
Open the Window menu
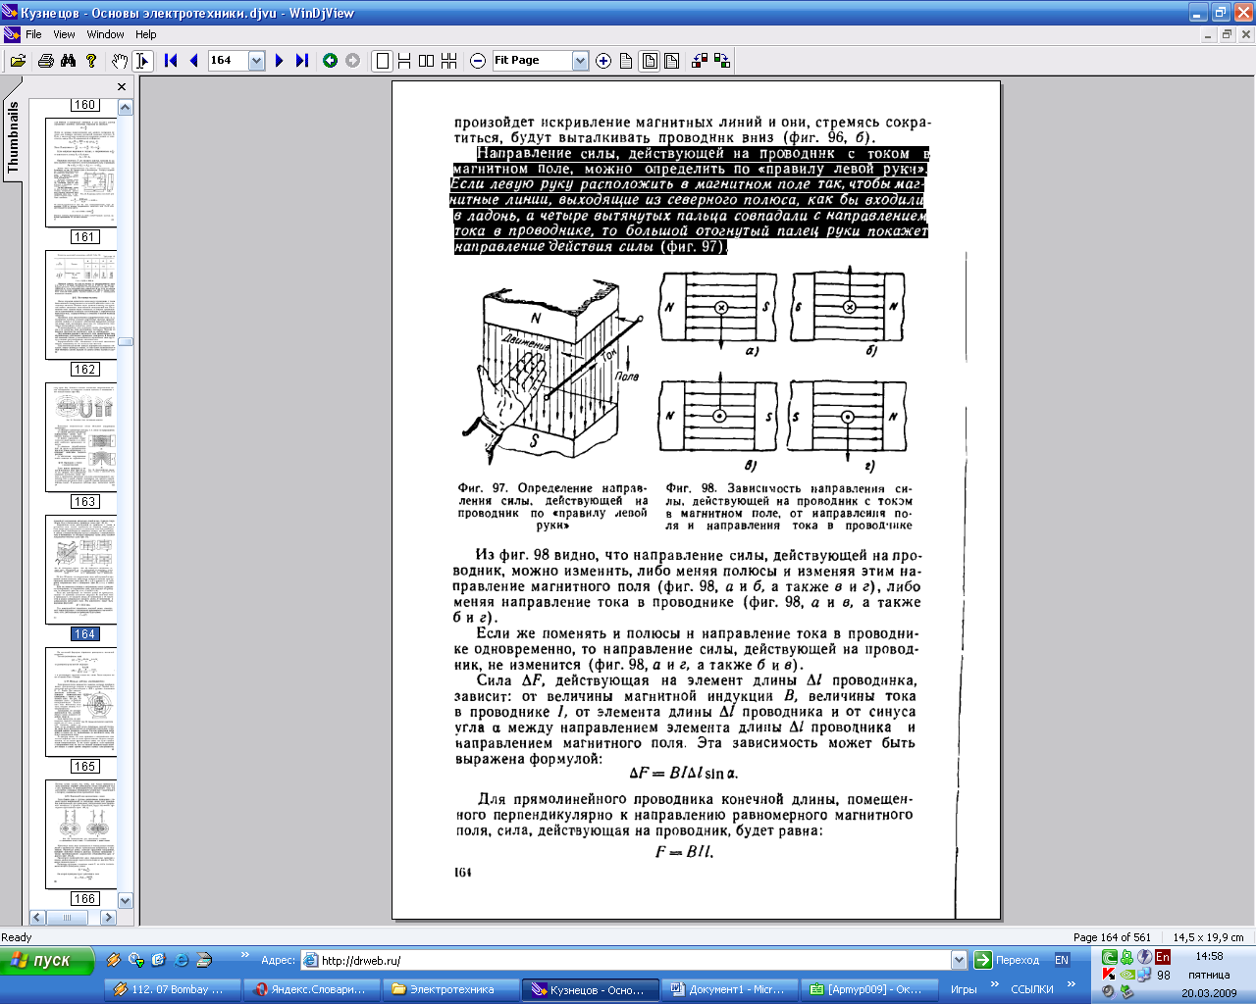(x=105, y=34)
